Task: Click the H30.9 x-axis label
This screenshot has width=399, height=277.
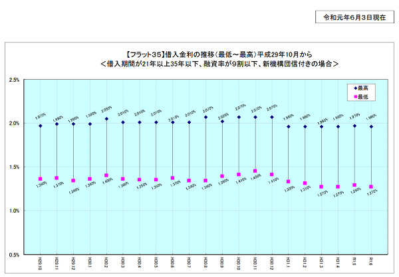Action: pyautogui.click(x=222, y=262)
